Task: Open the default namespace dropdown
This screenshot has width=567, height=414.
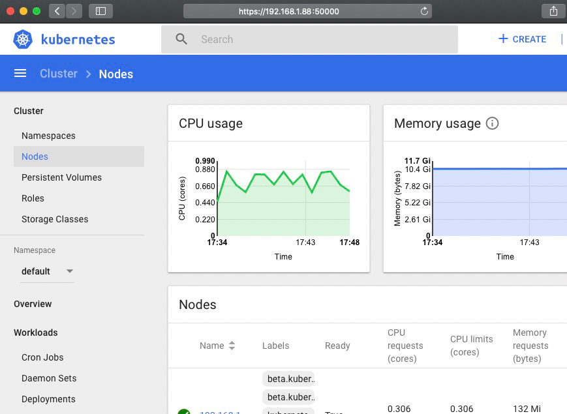Action: pyautogui.click(x=47, y=271)
